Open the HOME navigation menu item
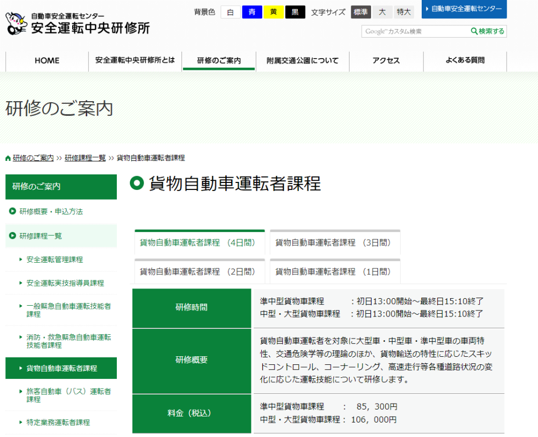The image size is (538, 437). [47, 61]
